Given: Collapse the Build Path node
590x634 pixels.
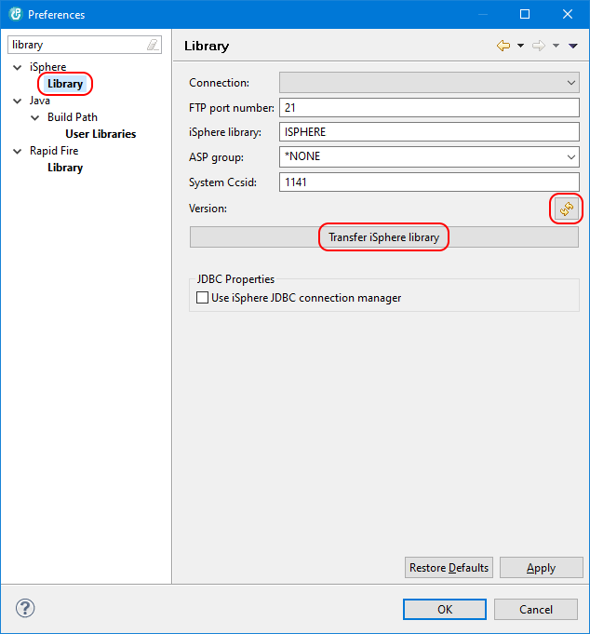Looking at the screenshot, I should 35,117.
